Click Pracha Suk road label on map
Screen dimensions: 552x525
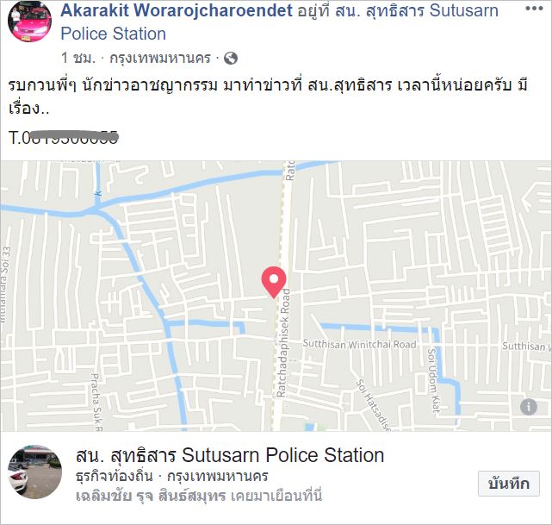pos(96,403)
